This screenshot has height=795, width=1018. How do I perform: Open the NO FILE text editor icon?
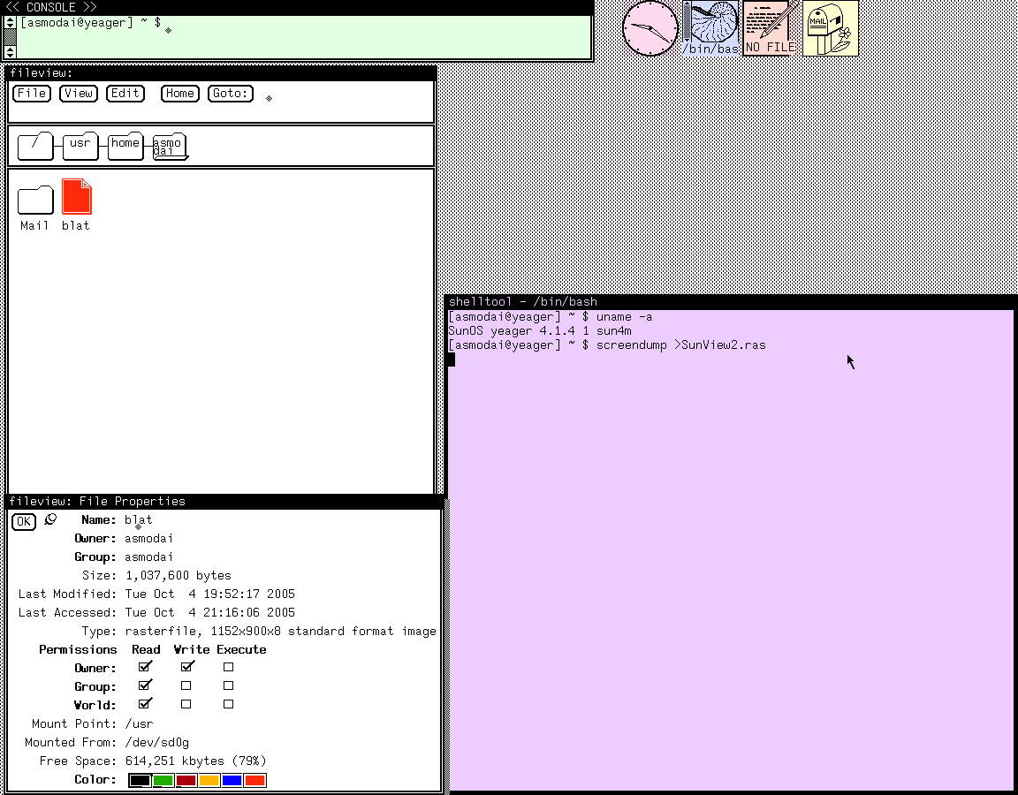point(770,28)
